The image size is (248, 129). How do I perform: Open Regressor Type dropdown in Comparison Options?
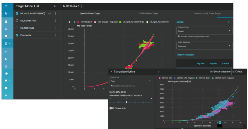click(x=131, y=81)
